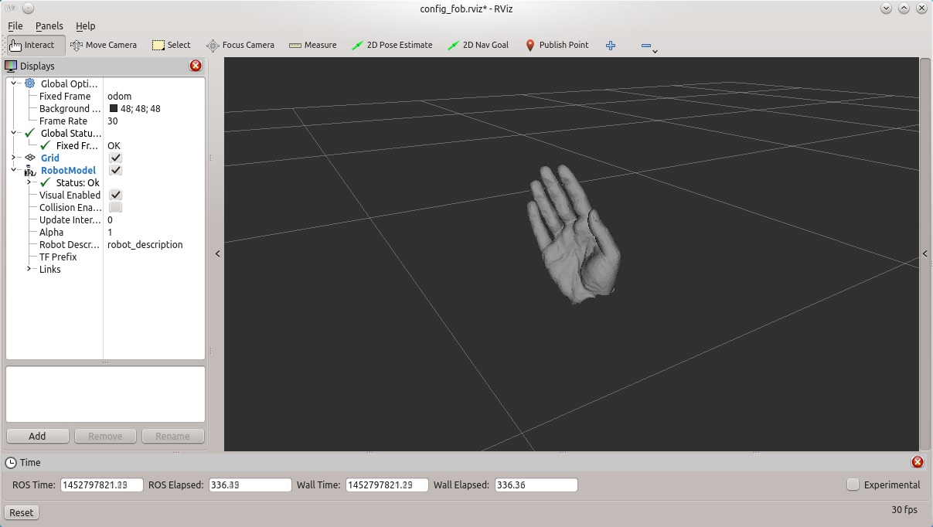Click the Displays panel monitor icon

point(11,66)
